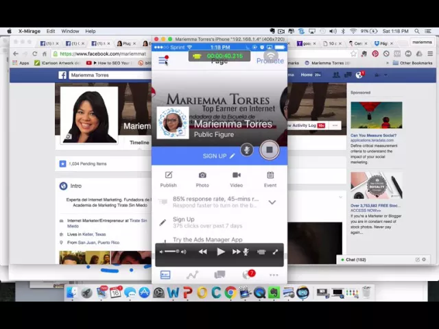Tap the SIGN UP button on the Page

(x=219, y=156)
